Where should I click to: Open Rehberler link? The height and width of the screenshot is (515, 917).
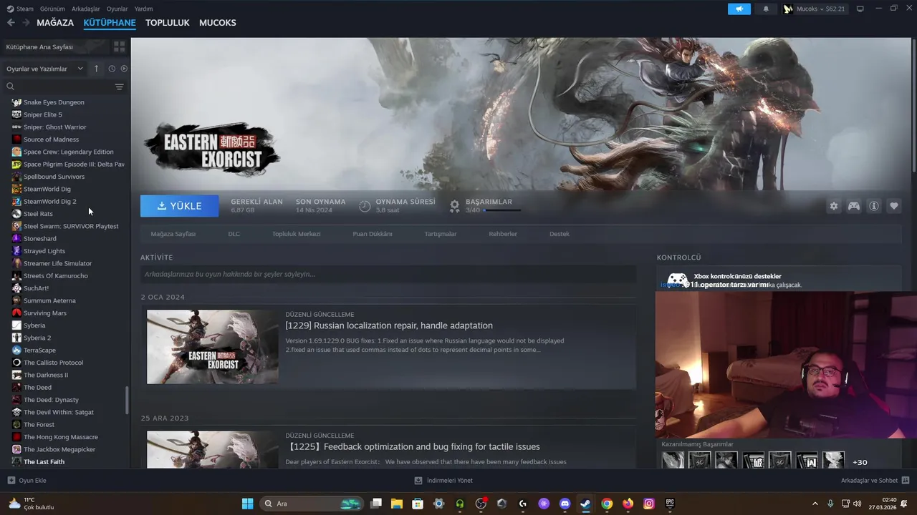point(503,234)
